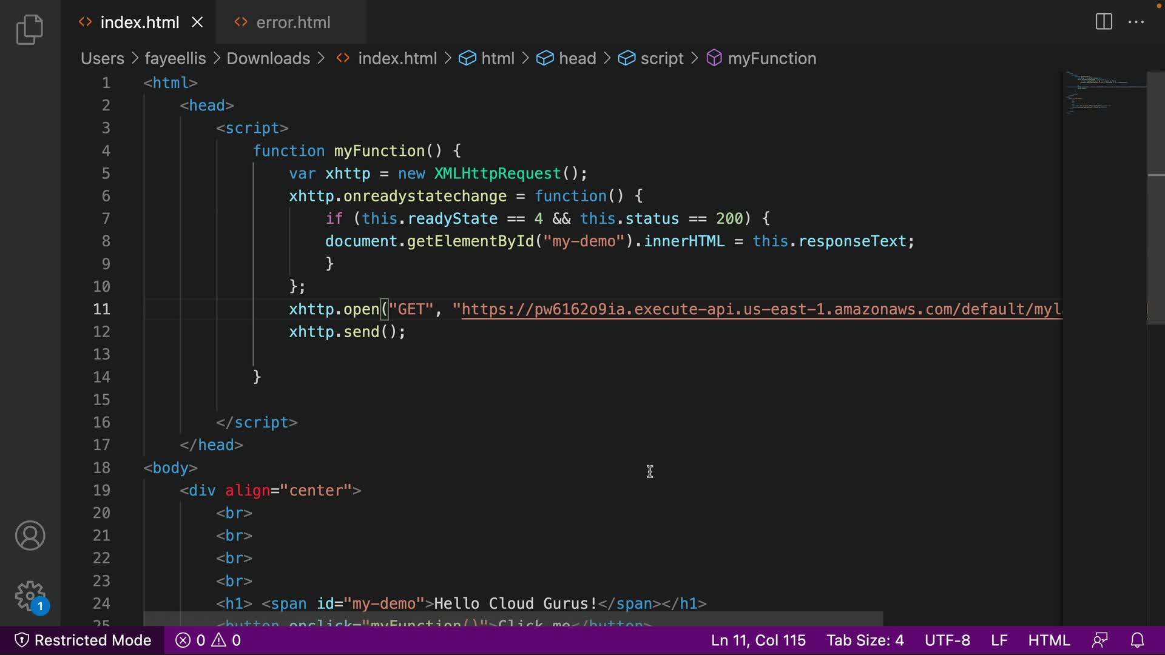Click the Split Editor Right icon
Screen dimensions: 1165x655
[1104, 22]
